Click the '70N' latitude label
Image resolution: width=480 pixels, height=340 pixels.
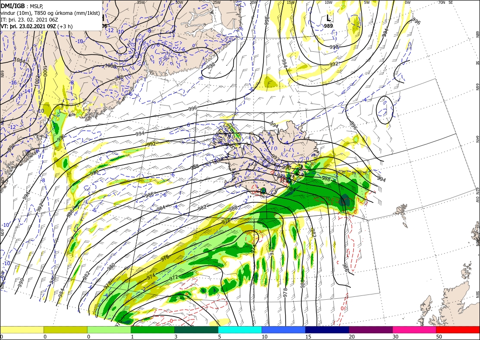pos(442,2)
